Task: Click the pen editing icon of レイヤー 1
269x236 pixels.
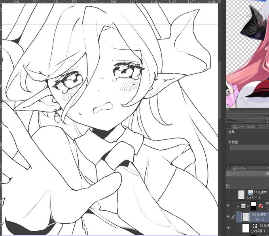Action: tap(233, 217)
